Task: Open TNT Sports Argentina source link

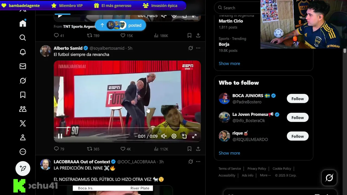Action: [79, 27]
